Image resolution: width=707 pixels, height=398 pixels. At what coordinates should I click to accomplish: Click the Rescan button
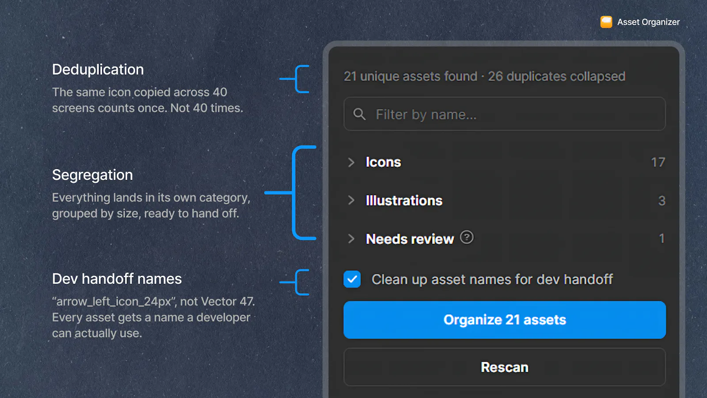point(505,367)
